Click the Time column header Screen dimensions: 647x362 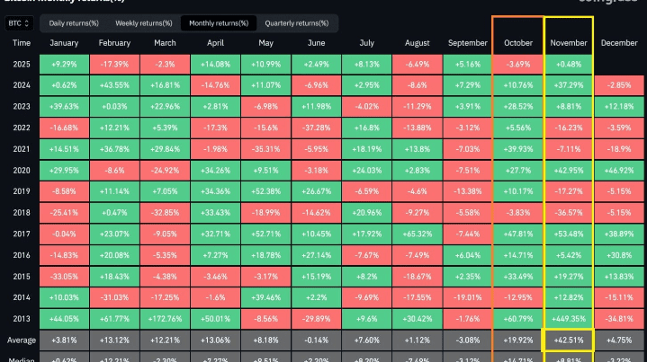point(22,43)
